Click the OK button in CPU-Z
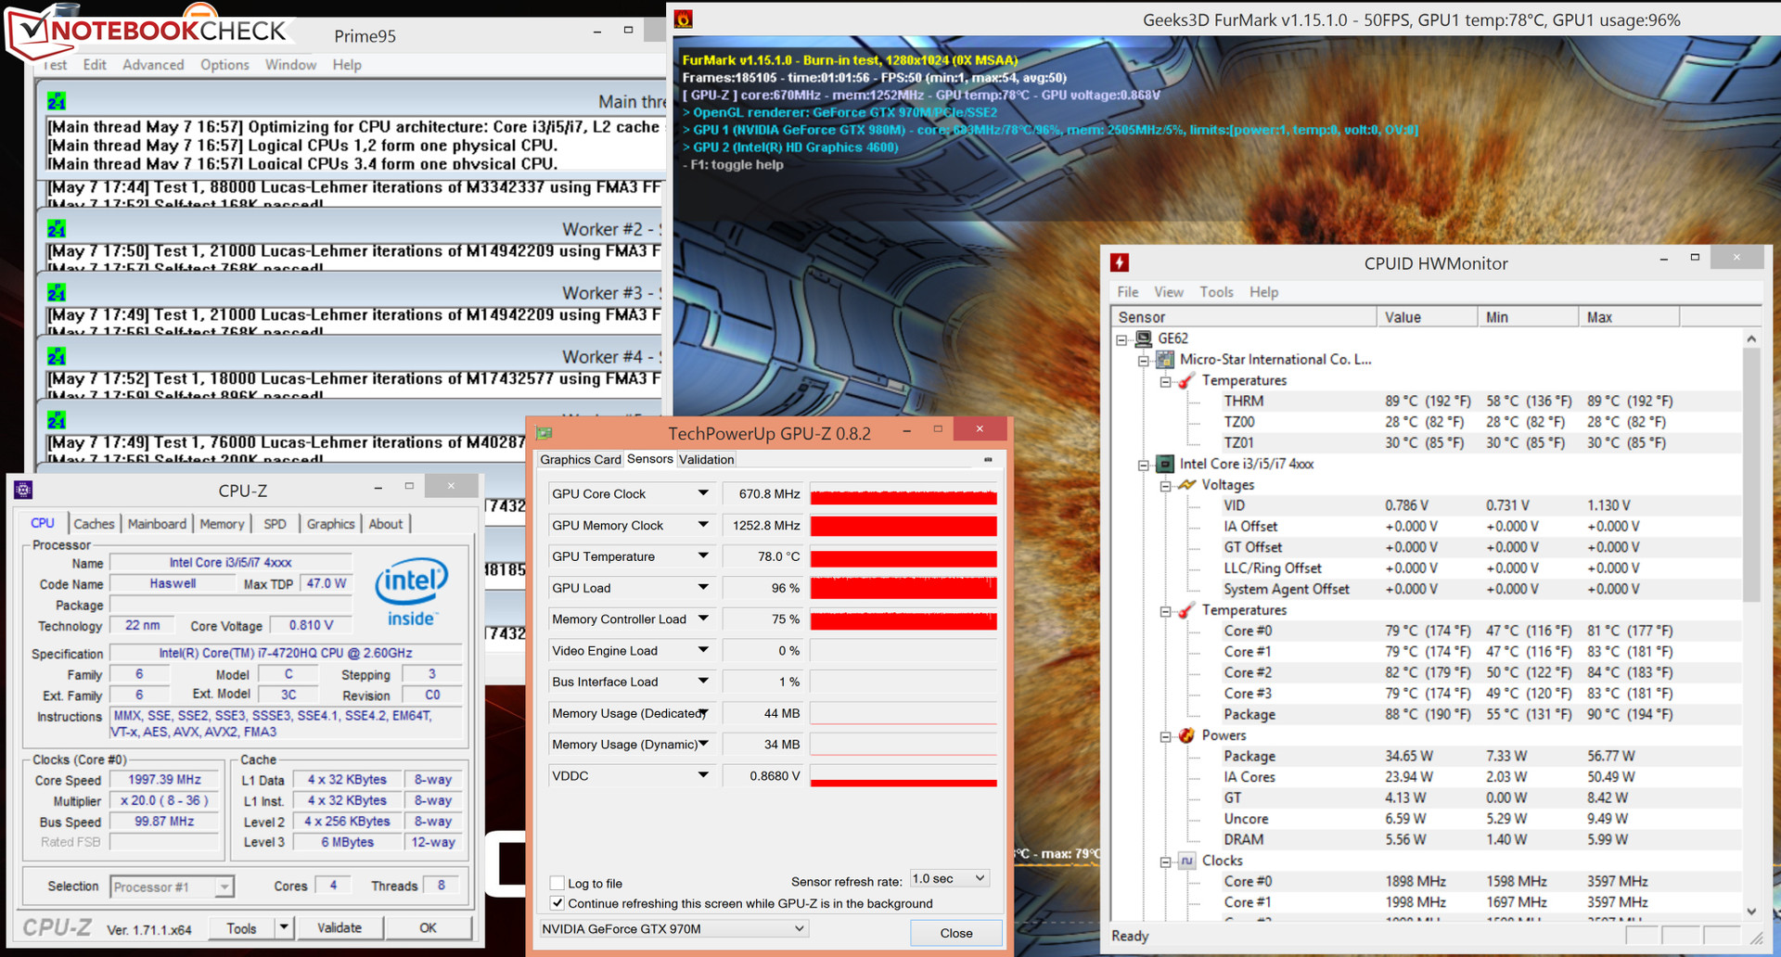1781x957 pixels. (428, 927)
